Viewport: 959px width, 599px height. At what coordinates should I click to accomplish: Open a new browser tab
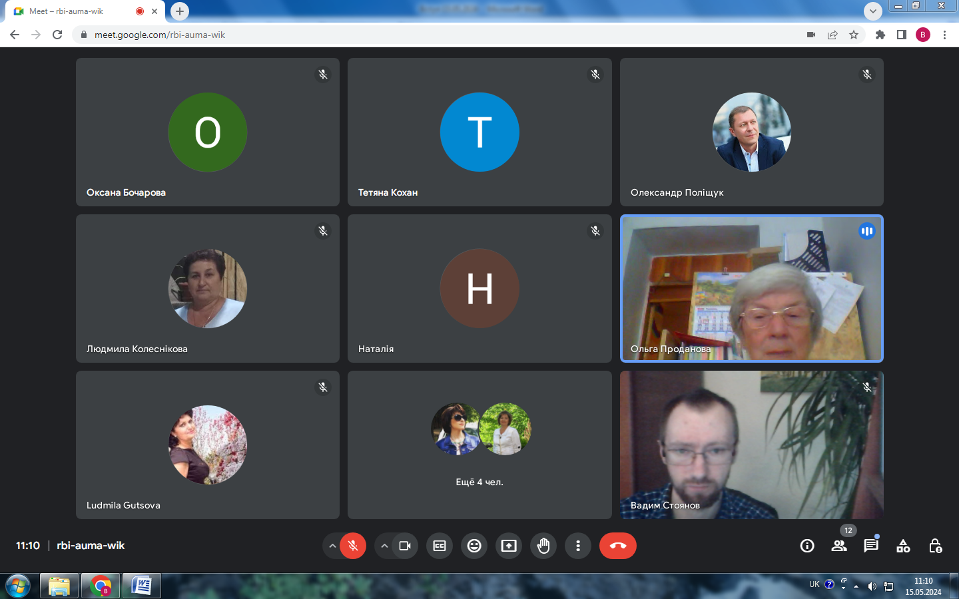[180, 11]
